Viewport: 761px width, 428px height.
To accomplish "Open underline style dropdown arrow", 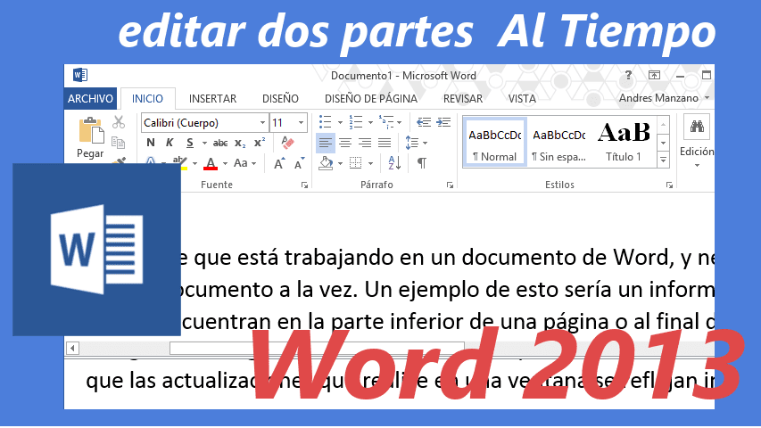I will [204, 144].
